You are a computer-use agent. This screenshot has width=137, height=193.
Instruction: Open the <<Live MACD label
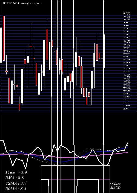(115, 186)
